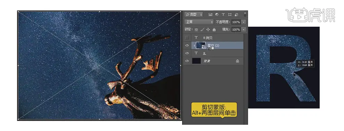The image size is (344, 131).
Task: Click the top-left transform corner handle
Action: (x=18, y=11)
